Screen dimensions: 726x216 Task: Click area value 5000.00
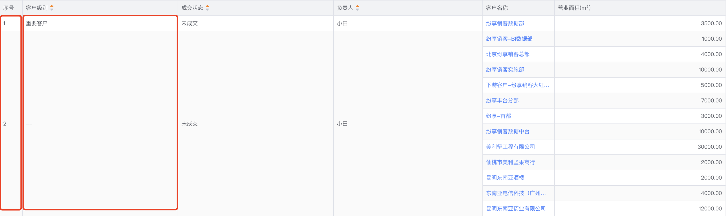tap(711, 85)
